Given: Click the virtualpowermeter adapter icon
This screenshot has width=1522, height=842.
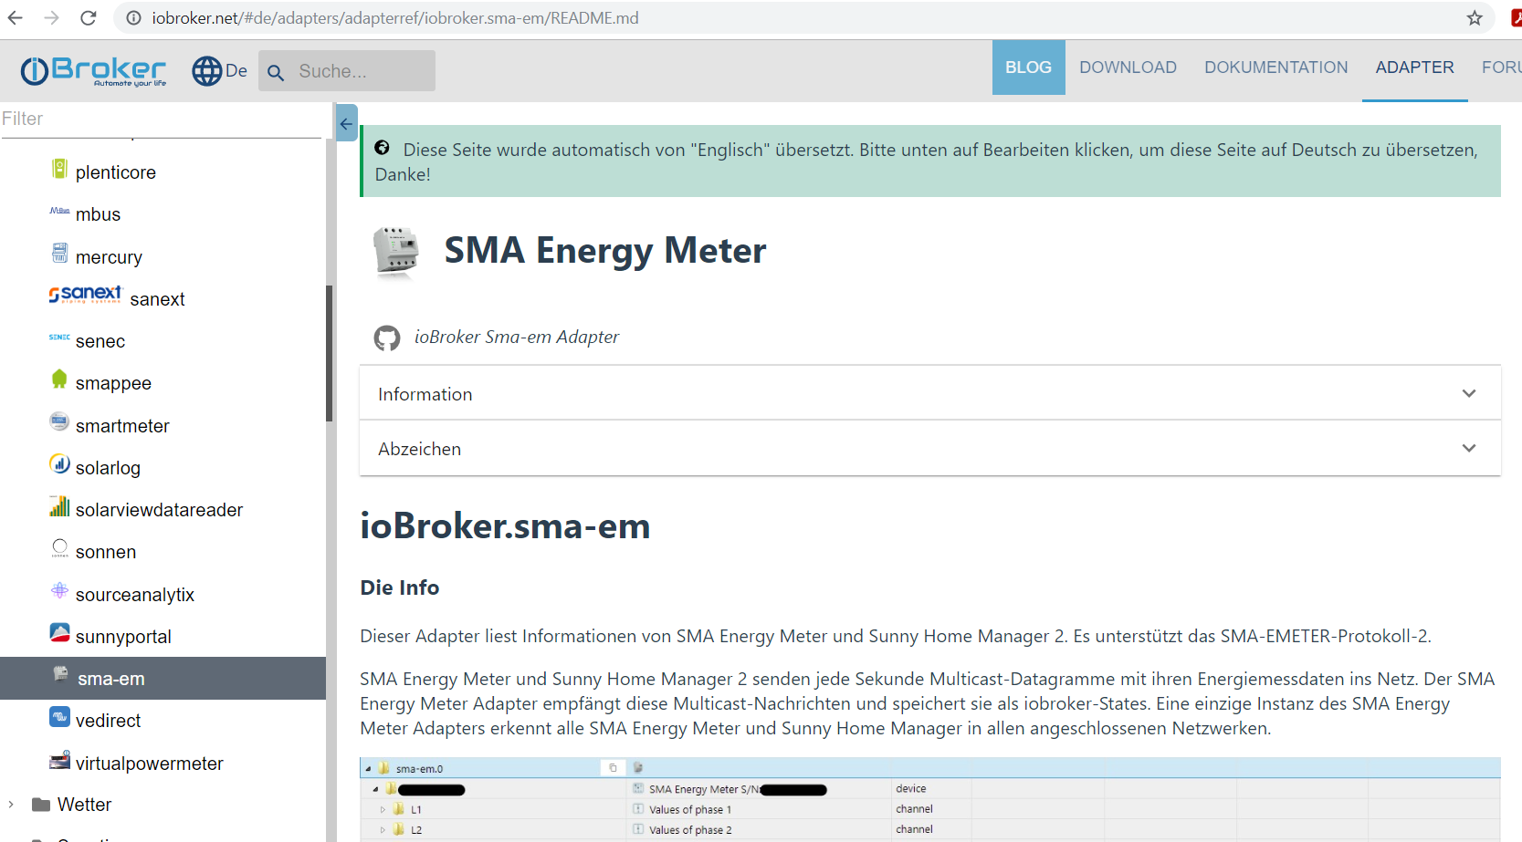Looking at the screenshot, I should pyautogui.click(x=59, y=760).
